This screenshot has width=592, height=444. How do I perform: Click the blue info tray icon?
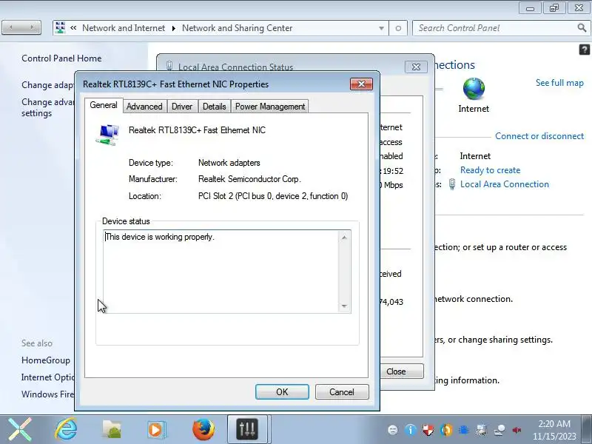click(x=411, y=430)
